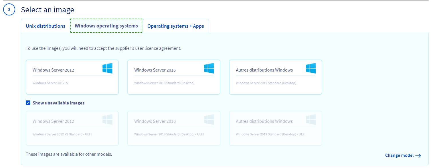
Task: Click Windows logo on Autres distributions Windows card
Action: pyautogui.click(x=311, y=68)
